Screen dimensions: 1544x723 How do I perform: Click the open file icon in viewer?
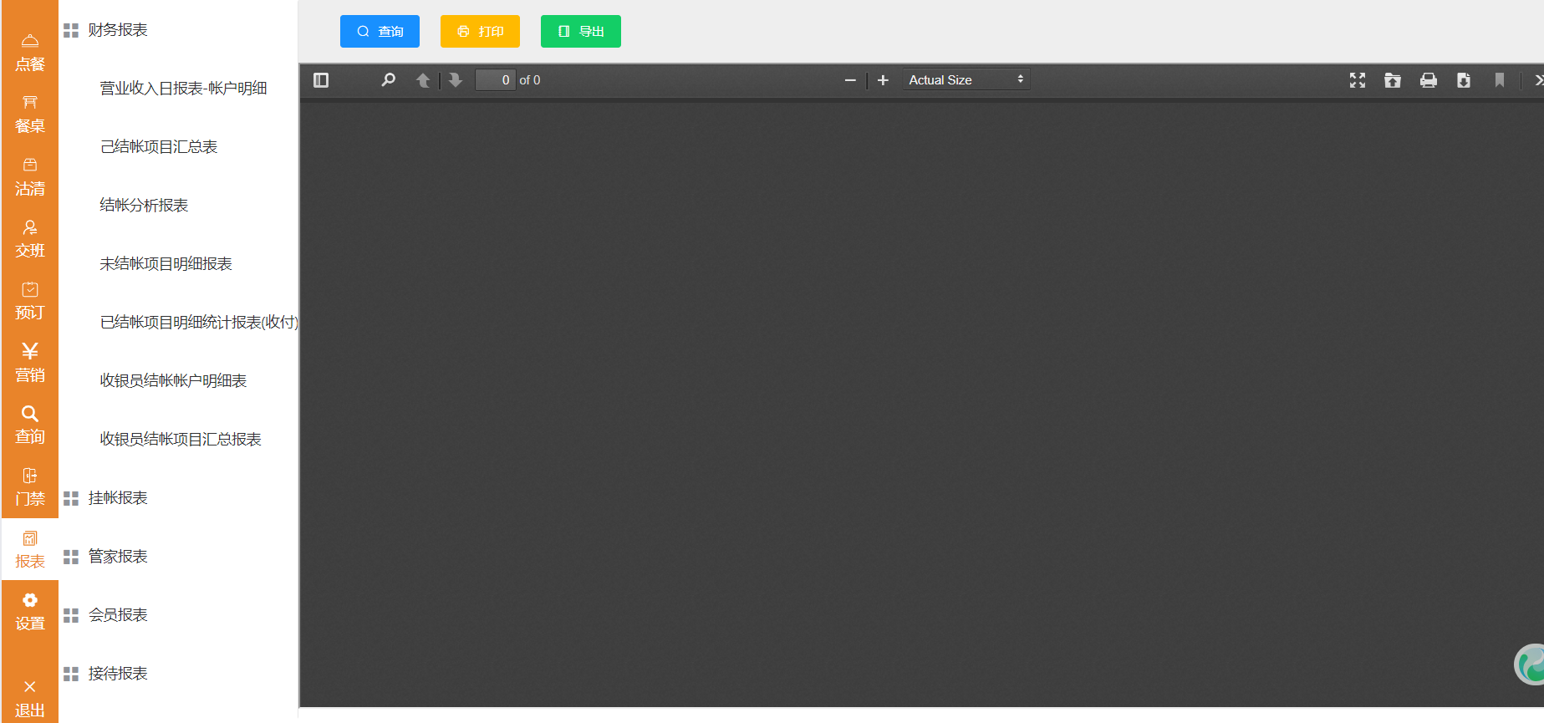[x=1393, y=80]
